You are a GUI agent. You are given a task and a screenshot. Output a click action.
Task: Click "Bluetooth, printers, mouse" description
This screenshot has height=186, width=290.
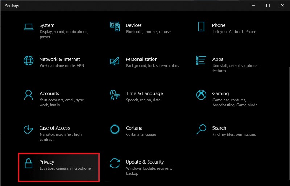coord(148,32)
